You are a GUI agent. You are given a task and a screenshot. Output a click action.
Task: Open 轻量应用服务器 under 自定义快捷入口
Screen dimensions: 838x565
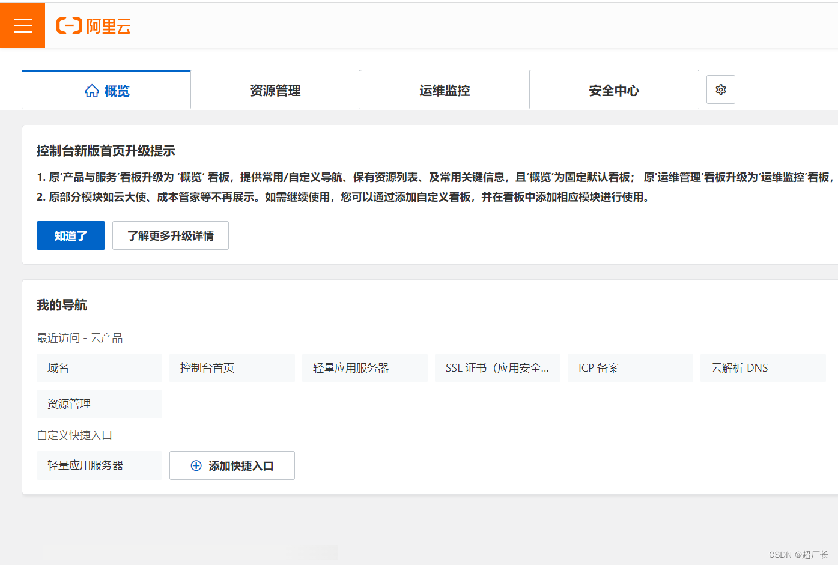[x=100, y=465]
